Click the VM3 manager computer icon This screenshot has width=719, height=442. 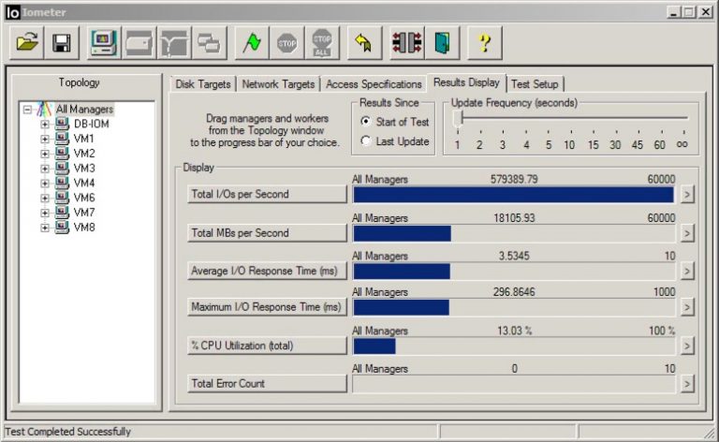pyautogui.click(x=62, y=168)
